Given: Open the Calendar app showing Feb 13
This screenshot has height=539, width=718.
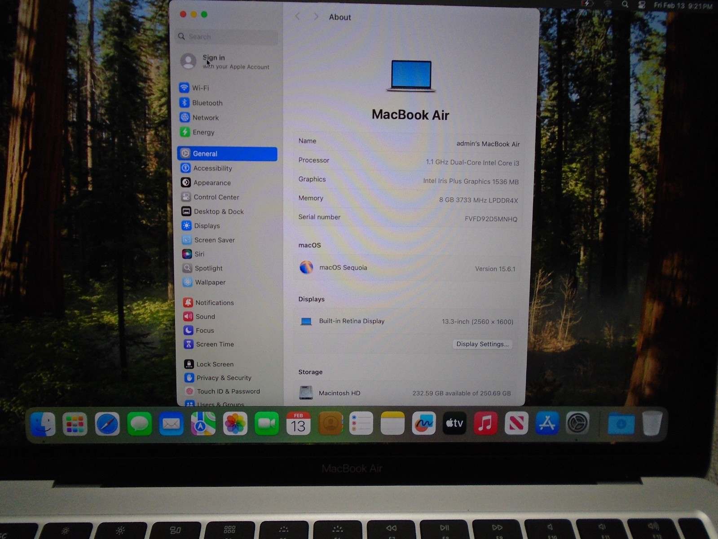Looking at the screenshot, I should 298,424.
